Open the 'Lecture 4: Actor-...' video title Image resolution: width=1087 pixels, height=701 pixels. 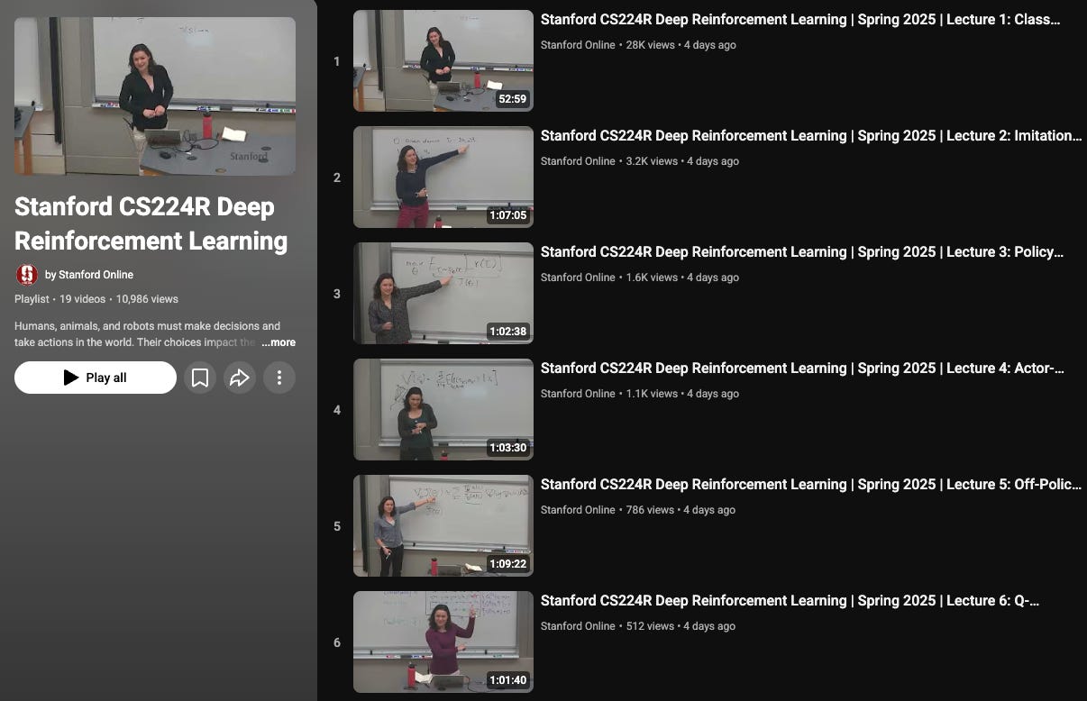[x=802, y=369]
